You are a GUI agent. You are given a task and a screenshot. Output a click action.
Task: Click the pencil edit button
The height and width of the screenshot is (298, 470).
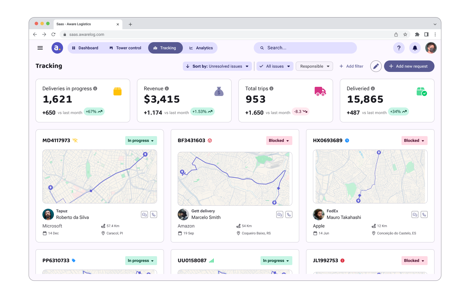[376, 66]
